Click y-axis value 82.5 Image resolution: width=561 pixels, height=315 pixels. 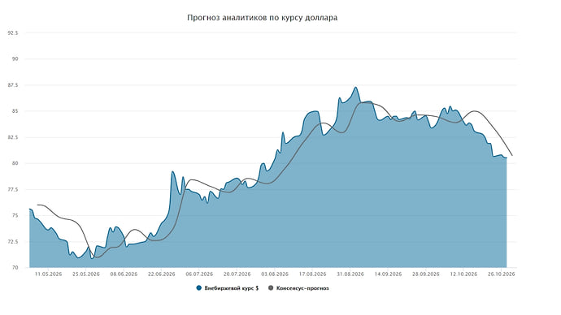pyautogui.click(x=13, y=137)
